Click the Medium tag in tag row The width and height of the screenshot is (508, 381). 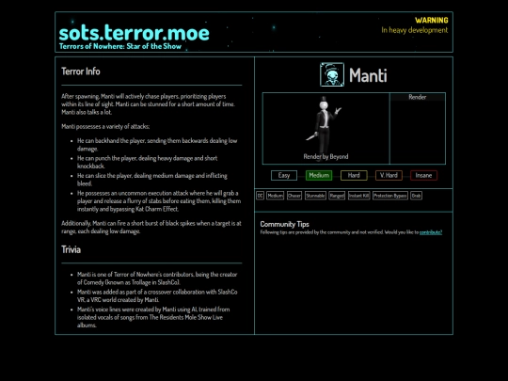(275, 196)
